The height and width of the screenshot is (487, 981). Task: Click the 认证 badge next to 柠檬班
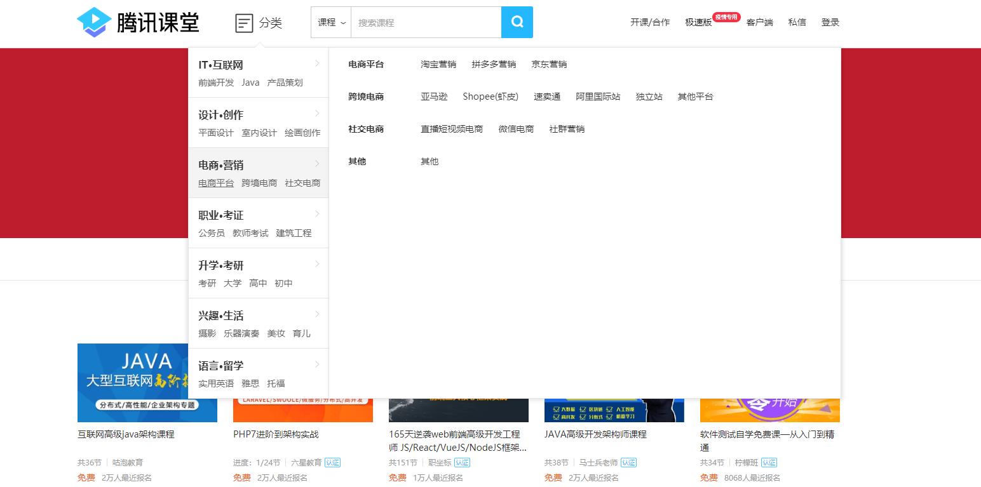coord(769,463)
